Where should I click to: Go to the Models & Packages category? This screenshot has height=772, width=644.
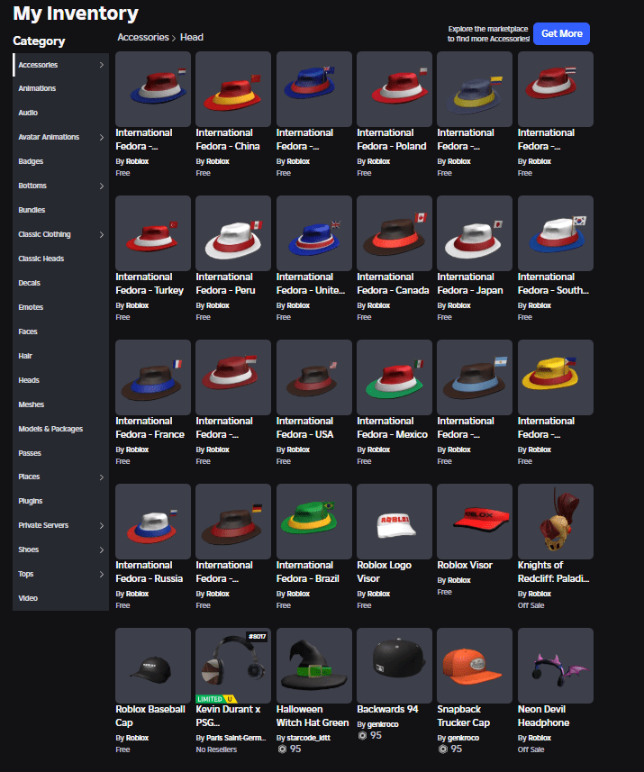[x=50, y=430]
